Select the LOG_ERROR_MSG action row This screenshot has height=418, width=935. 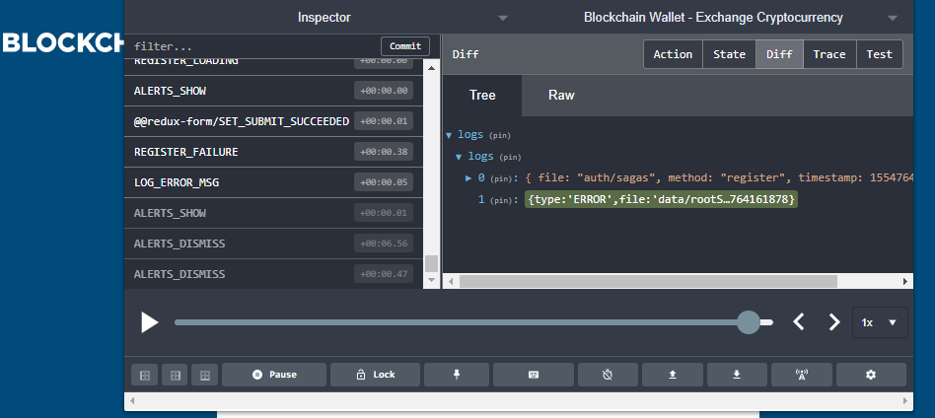tap(273, 182)
